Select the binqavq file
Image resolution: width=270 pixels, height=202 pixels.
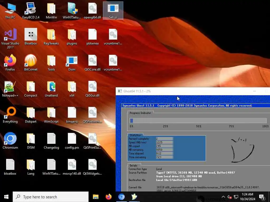tap(72, 115)
